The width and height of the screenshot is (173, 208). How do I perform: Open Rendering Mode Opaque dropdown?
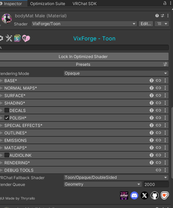(116, 73)
